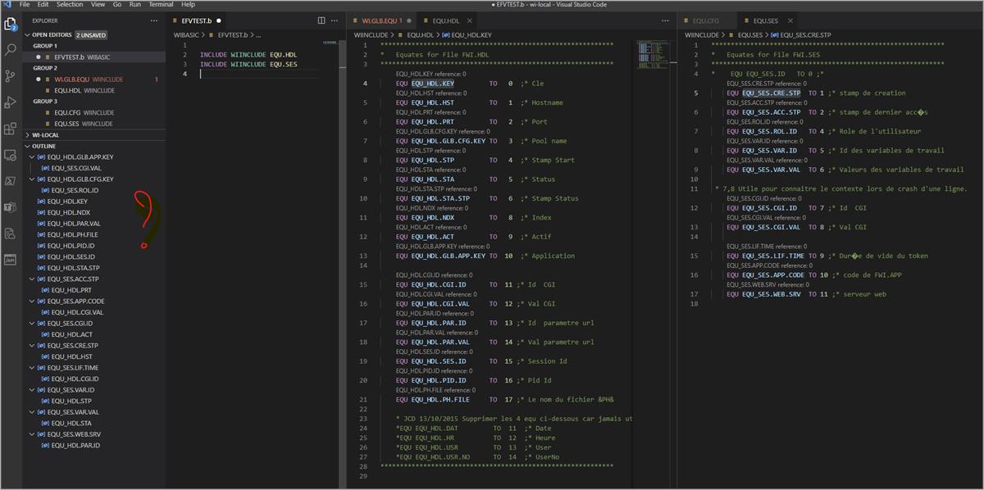The image size is (984, 490).
Task: Open More Actions in the EQU.HDL editor group
Action: (x=663, y=20)
